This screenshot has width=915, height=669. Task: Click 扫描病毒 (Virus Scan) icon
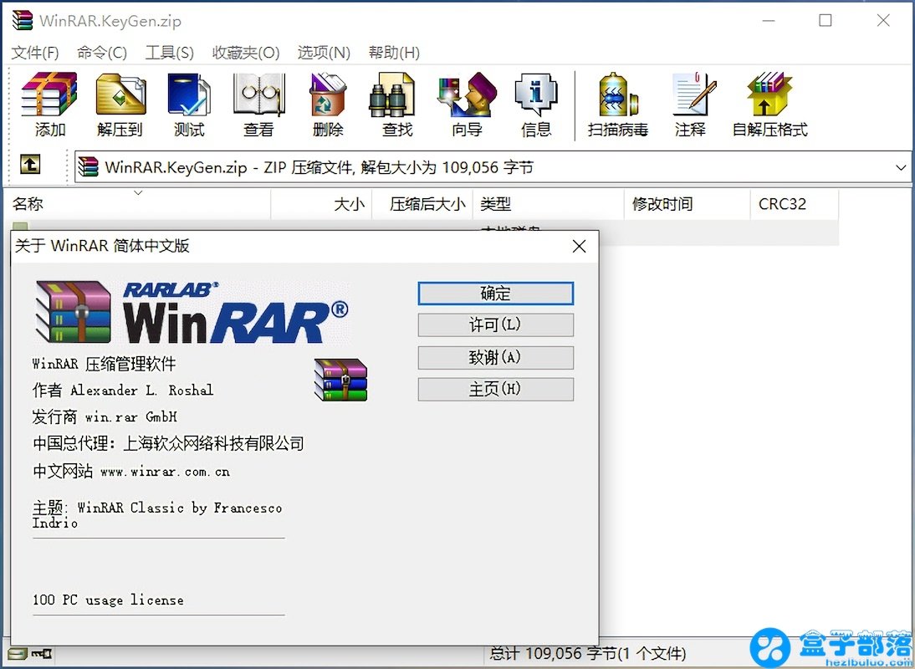618,105
